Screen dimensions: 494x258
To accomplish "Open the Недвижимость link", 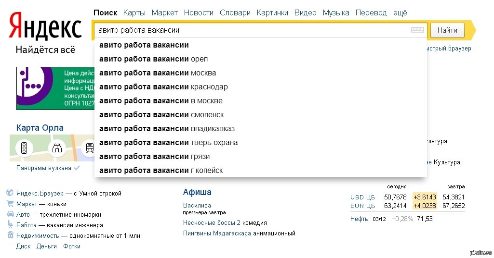I will (x=38, y=236).
